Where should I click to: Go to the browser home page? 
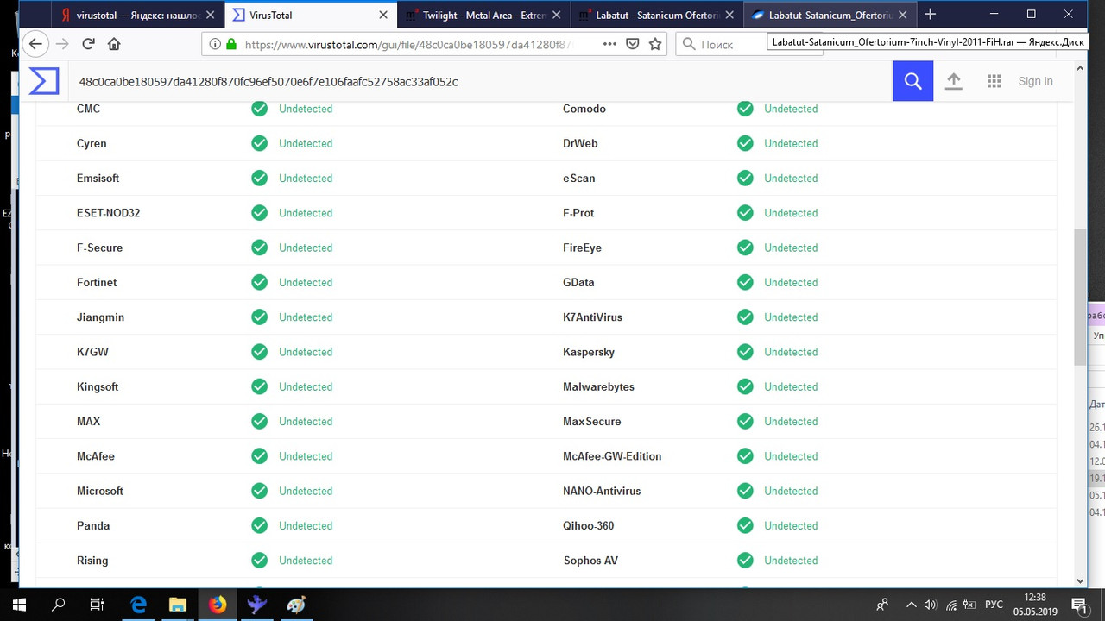coord(114,44)
